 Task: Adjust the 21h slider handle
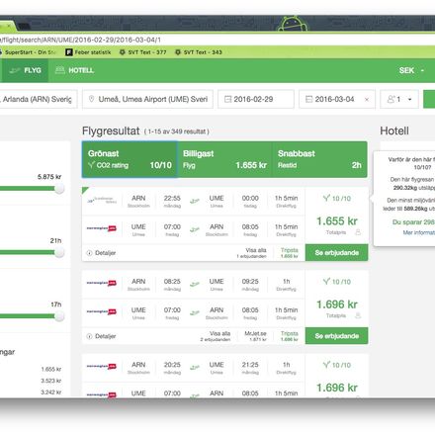click(x=59, y=252)
